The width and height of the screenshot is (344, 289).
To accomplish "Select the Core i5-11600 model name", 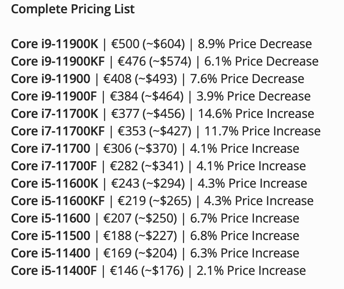I will click(50, 218).
